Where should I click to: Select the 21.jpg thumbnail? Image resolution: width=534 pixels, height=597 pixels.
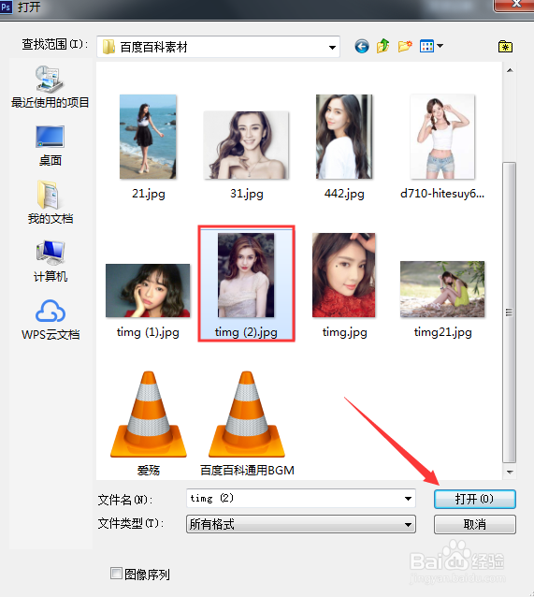click(148, 137)
